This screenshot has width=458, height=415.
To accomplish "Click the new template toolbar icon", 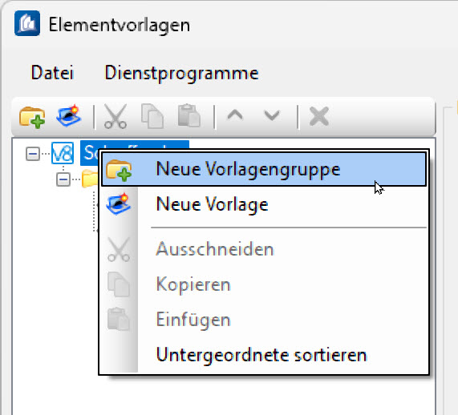I will point(69,115).
